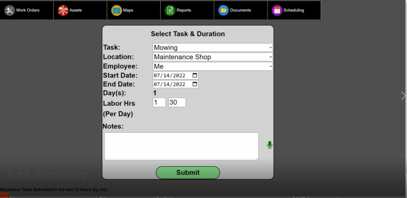Viewport: 407px width, 198px height.
Task: Click the green Reports document icon
Action: (x=170, y=10)
